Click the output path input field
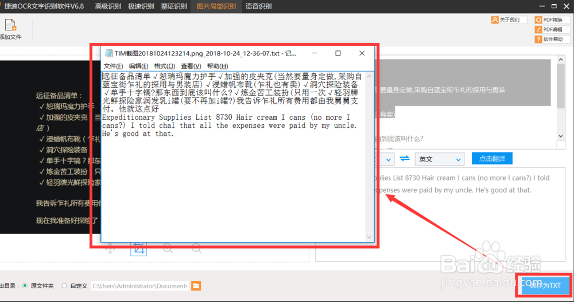This screenshot has width=574, height=302. click(x=140, y=286)
